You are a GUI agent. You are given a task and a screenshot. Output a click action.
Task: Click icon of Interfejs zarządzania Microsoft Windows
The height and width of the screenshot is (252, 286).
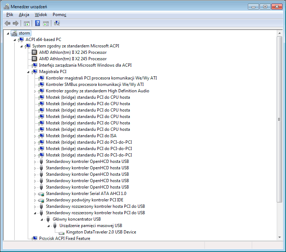tap(35, 65)
